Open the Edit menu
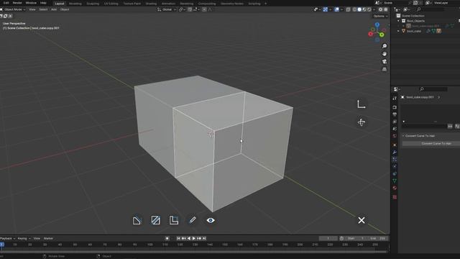 point(6,3)
